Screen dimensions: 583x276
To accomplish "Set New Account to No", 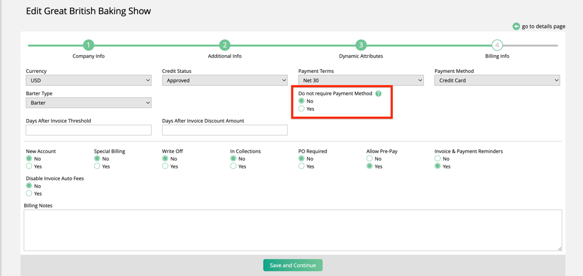I will [28, 159].
